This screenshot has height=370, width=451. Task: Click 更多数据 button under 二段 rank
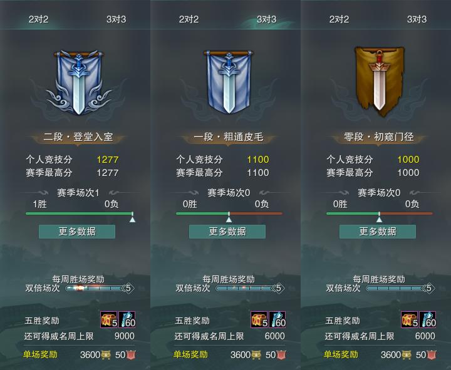point(77,232)
